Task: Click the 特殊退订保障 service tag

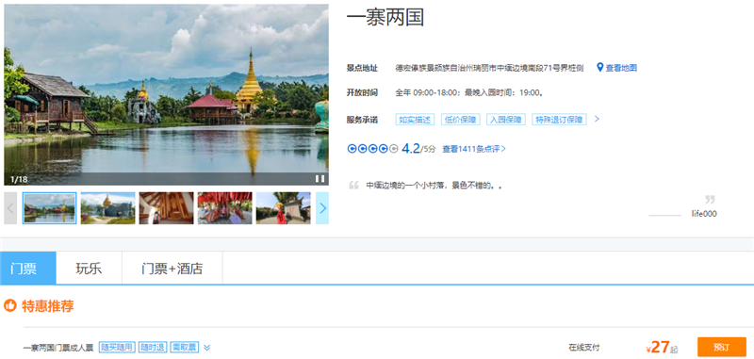Action: 559,120
